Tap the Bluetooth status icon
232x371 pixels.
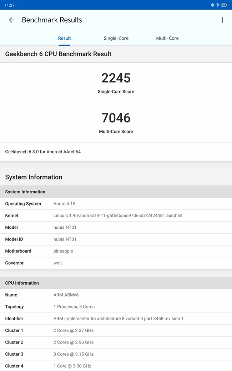[213, 5]
